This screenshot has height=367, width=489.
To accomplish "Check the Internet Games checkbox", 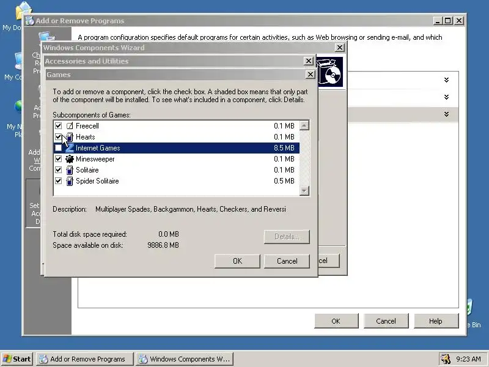I will [58, 148].
